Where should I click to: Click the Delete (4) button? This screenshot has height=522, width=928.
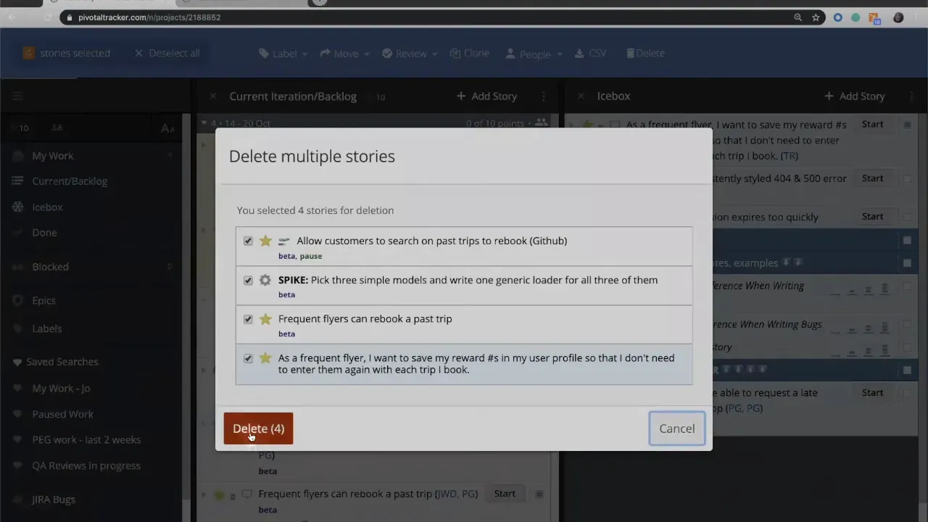click(x=258, y=428)
